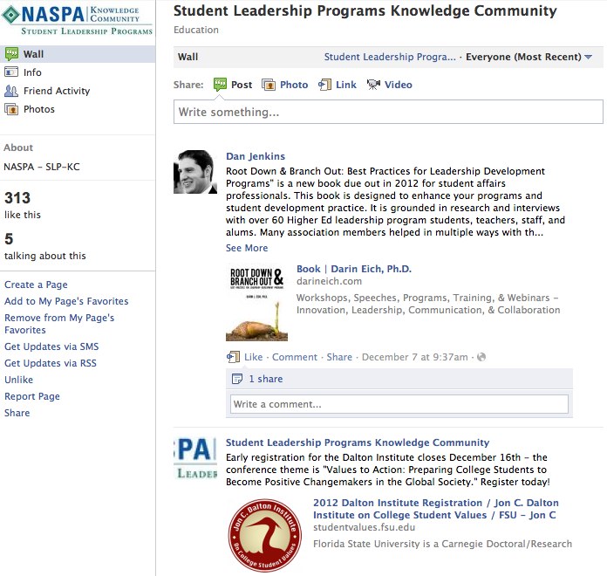This screenshot has height=576, width=607.
Task: Open the Wall tab in sidebar
Action: pos(78,54)
